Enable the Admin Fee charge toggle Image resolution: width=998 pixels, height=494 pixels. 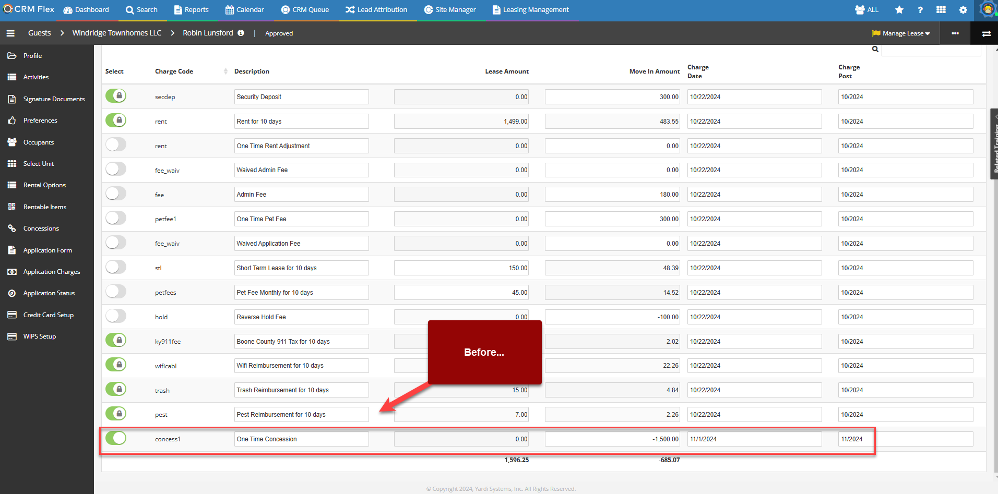coord(116,194)
